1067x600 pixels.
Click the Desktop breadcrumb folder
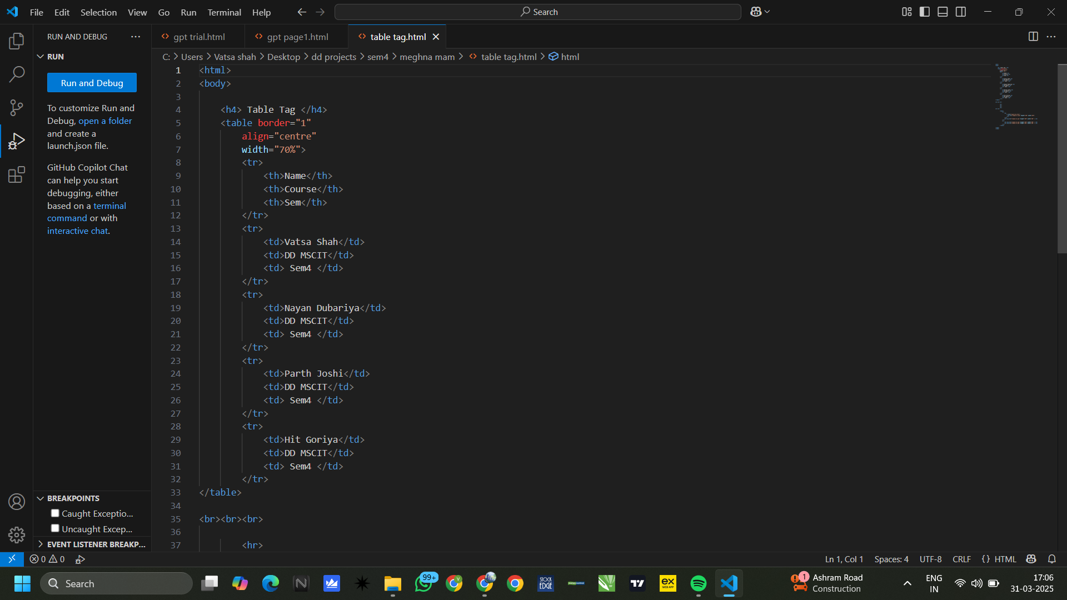283,57
